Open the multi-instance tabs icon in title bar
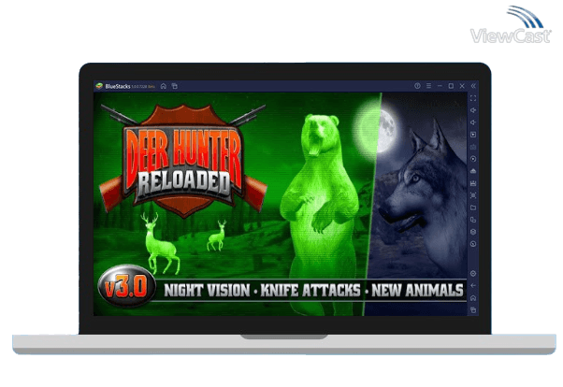This screenshot has height=387, width=563. (175, 86)
